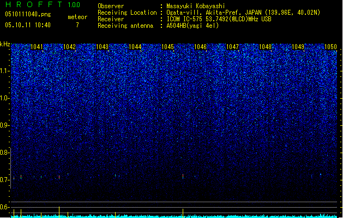Click the 1043 time axis label

[x=102, y=47]
